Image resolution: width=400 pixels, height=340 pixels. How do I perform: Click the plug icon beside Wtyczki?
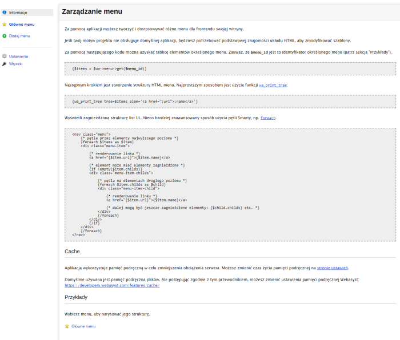[x=5, y=64]
